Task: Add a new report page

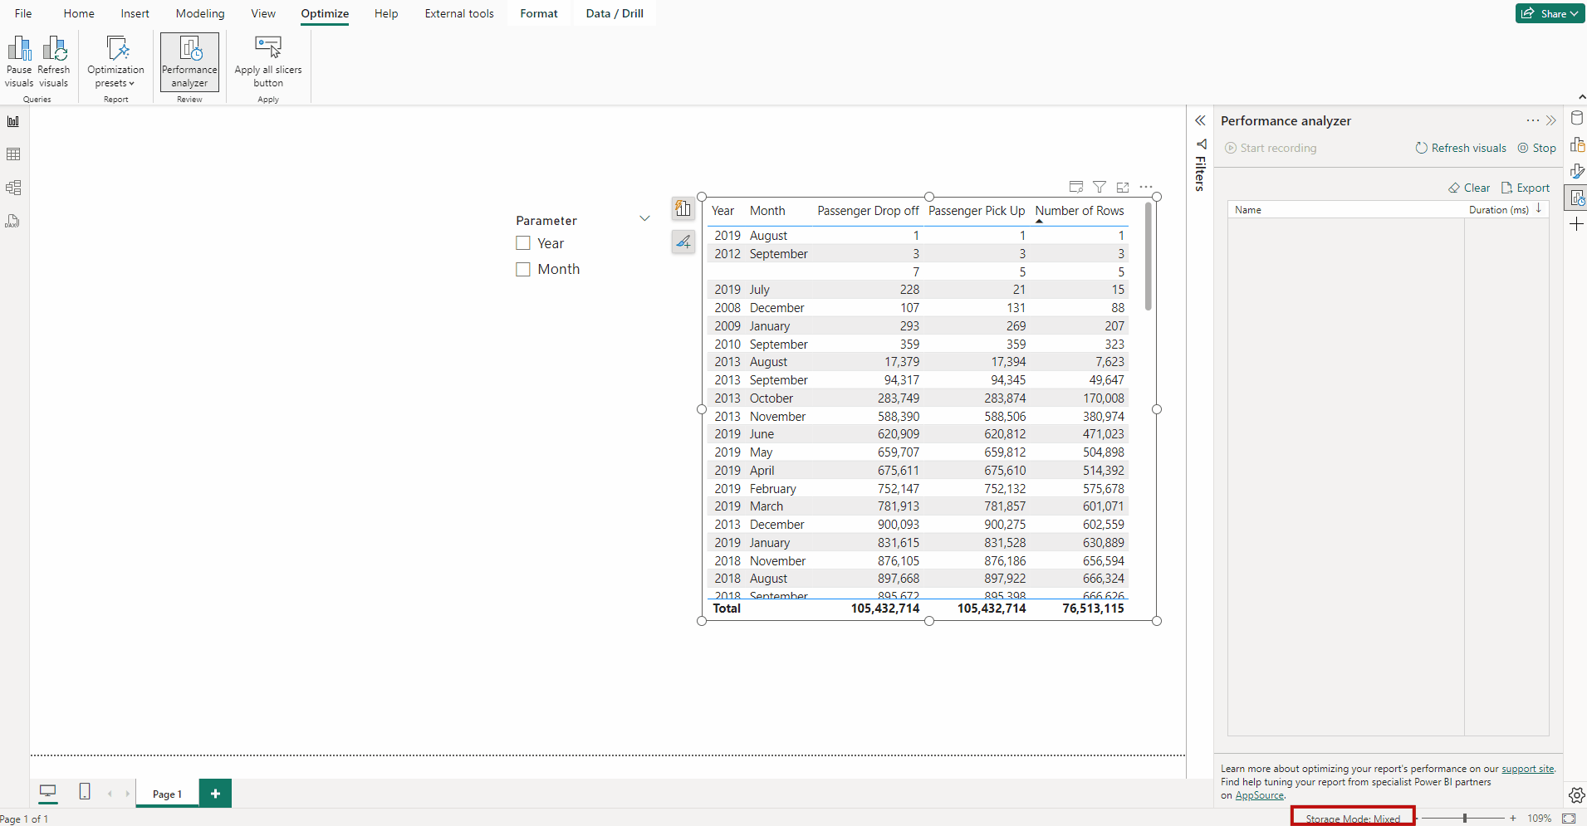Action: point(215,794)
